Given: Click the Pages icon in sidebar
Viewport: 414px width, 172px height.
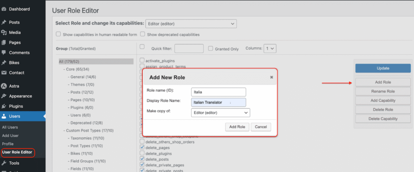Looking at the screenshot, I should click(x=4, y=42).
